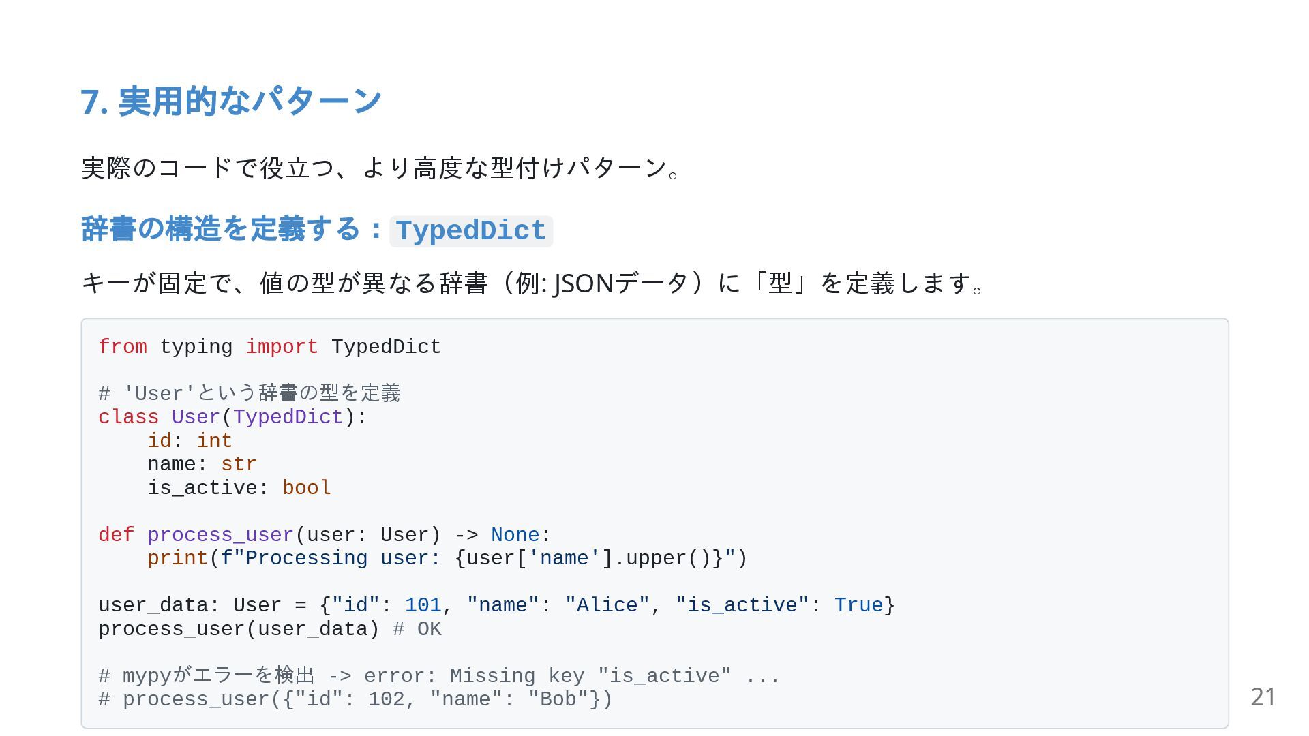Screen dimensions: 1309x736
Task: Select the subheading 辞書の構造を定義する
Action: coord(220,229)
